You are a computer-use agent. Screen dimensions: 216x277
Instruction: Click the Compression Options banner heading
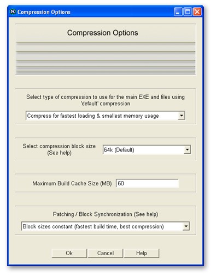103,33
